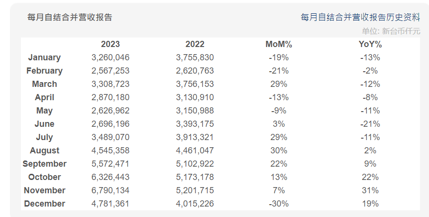Click June YoY value -21%

pyautogui.click(x=370, y=123)
